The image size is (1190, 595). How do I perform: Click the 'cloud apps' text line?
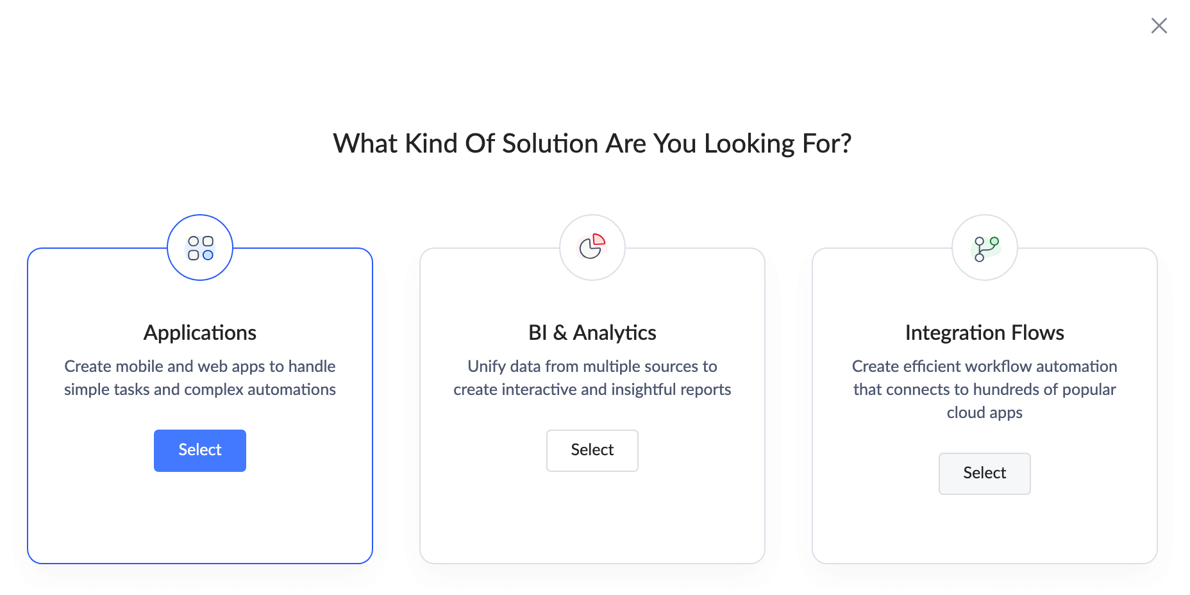pos(985,412)
